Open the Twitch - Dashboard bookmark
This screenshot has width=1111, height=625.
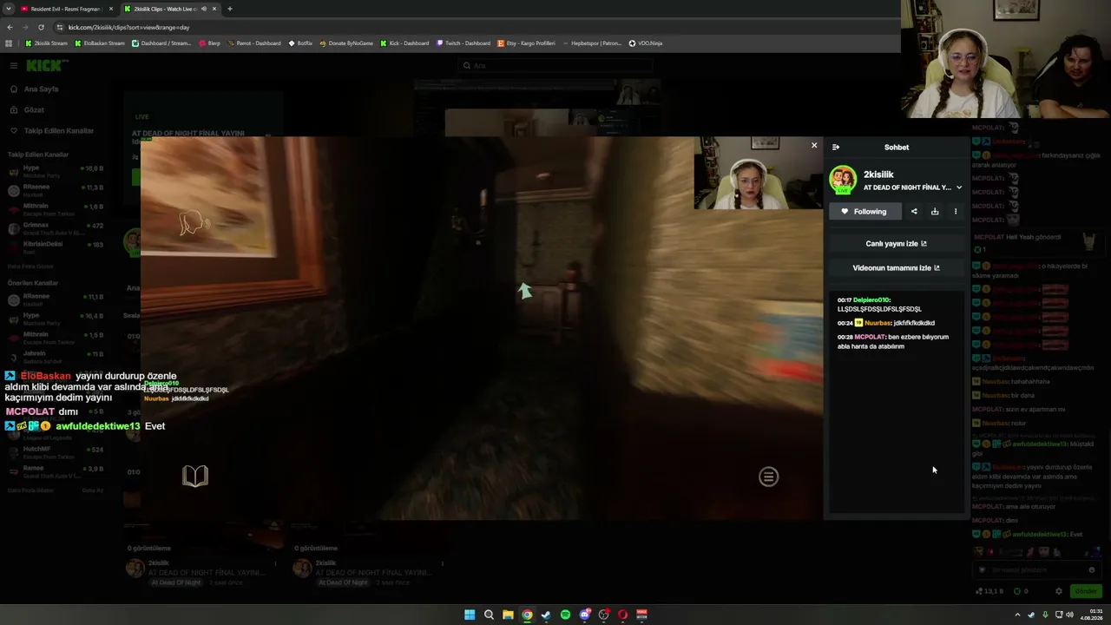463,43
